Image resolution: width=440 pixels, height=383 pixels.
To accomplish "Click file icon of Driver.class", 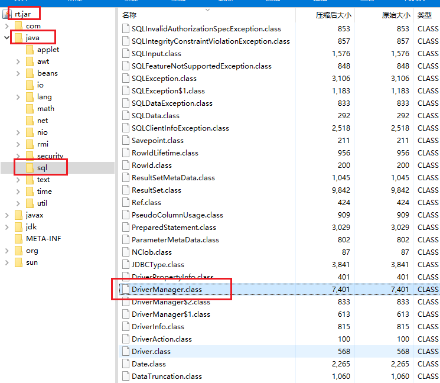I will click(x=126, y=352).
